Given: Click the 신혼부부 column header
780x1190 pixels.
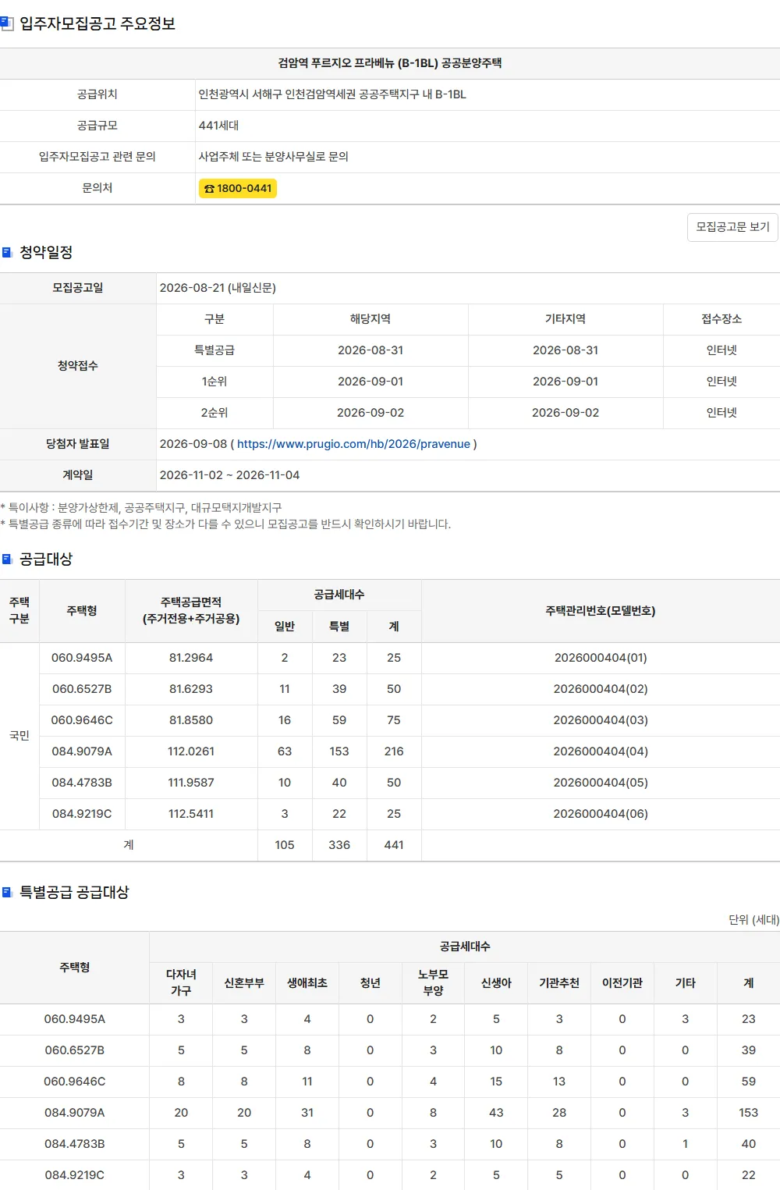Looking at the screenshot, I should click(x=244, y=983).
